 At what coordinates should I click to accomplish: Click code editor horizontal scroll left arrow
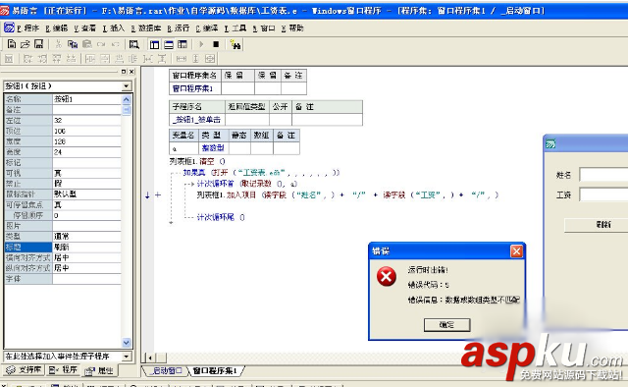click(x=150, y=358)
